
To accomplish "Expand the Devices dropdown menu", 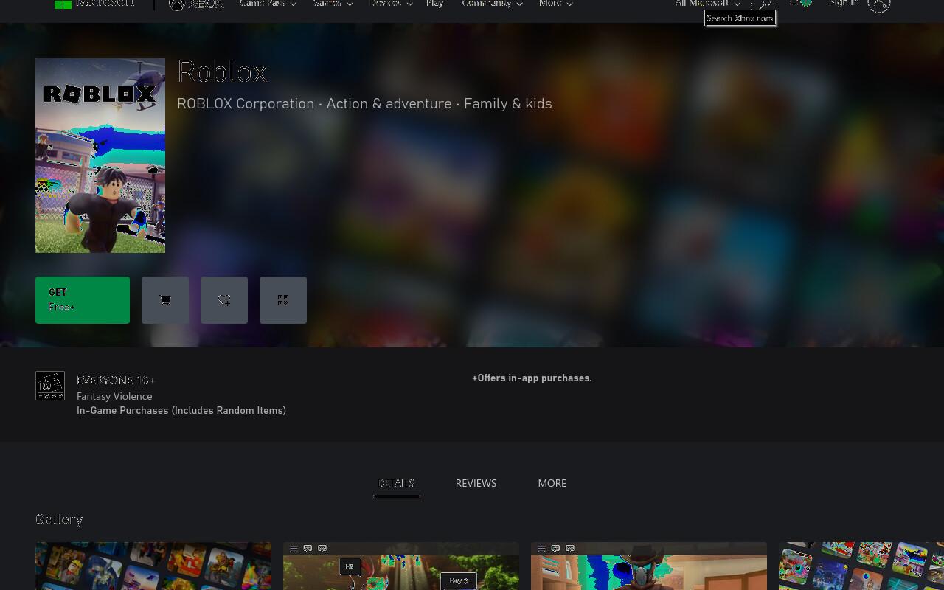I will point(391,4).
